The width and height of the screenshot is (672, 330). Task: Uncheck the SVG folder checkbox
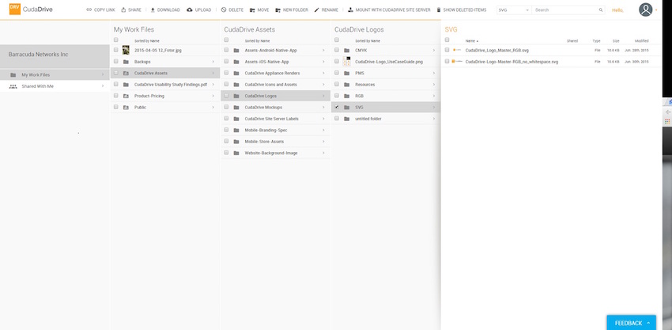tap(337, 107)
